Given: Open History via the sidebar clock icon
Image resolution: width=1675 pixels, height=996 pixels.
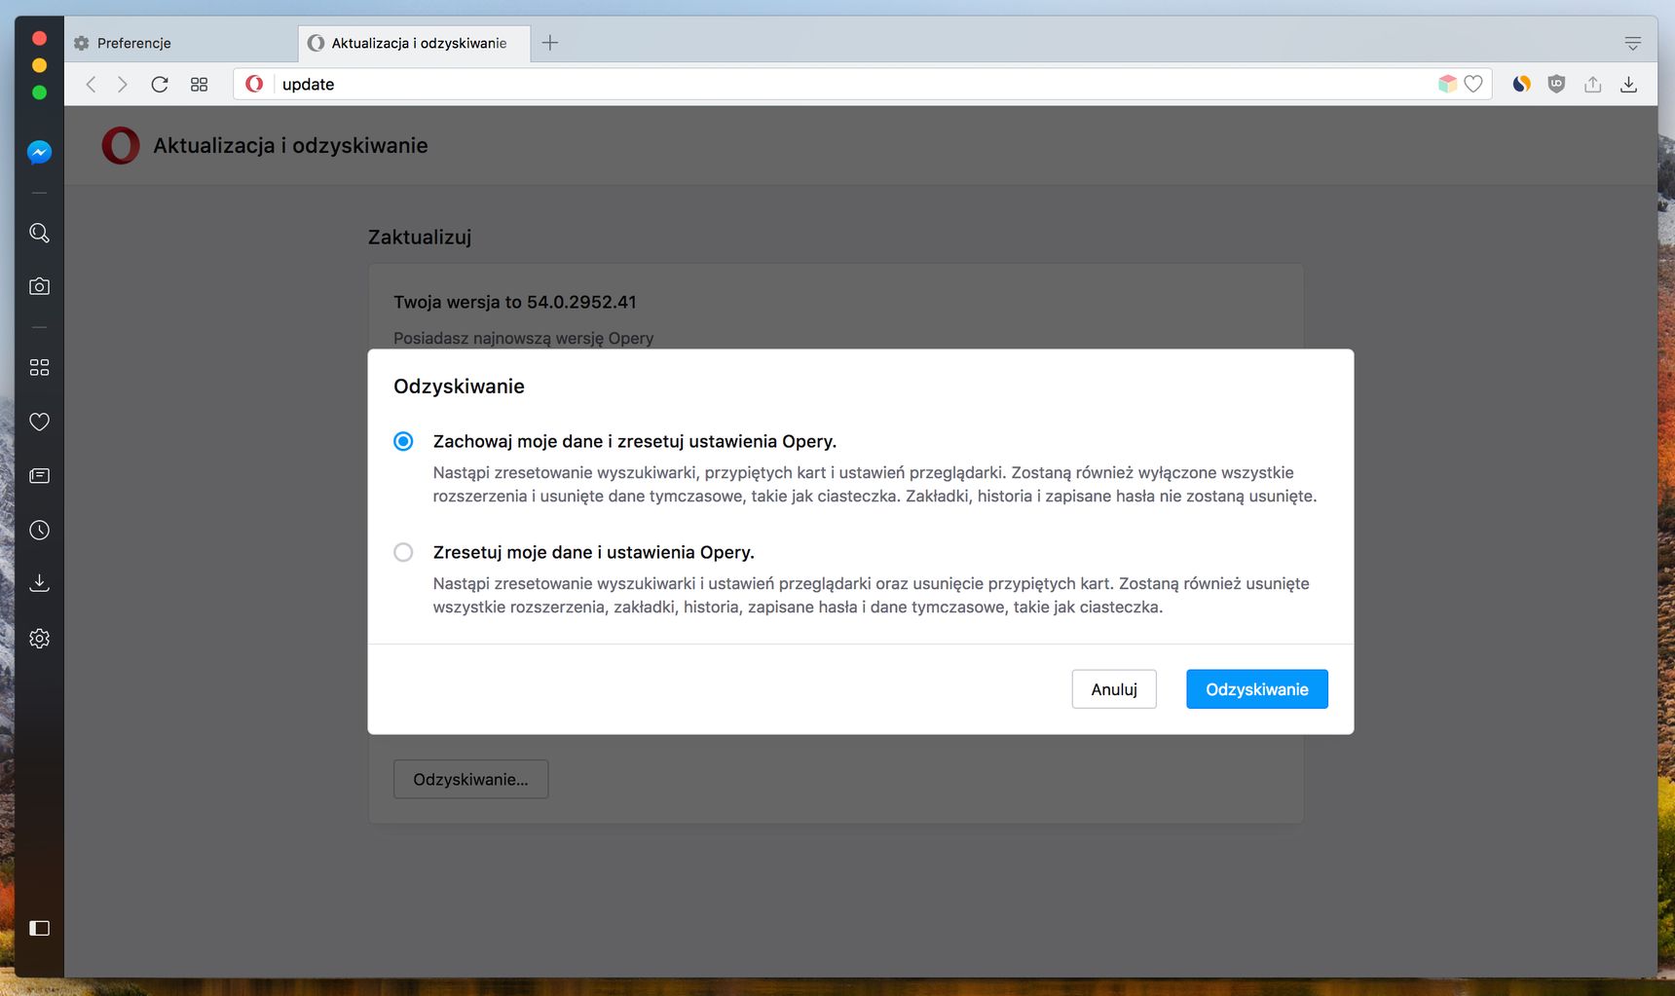Looking at the screenshot, I should (x=39, y=531).
